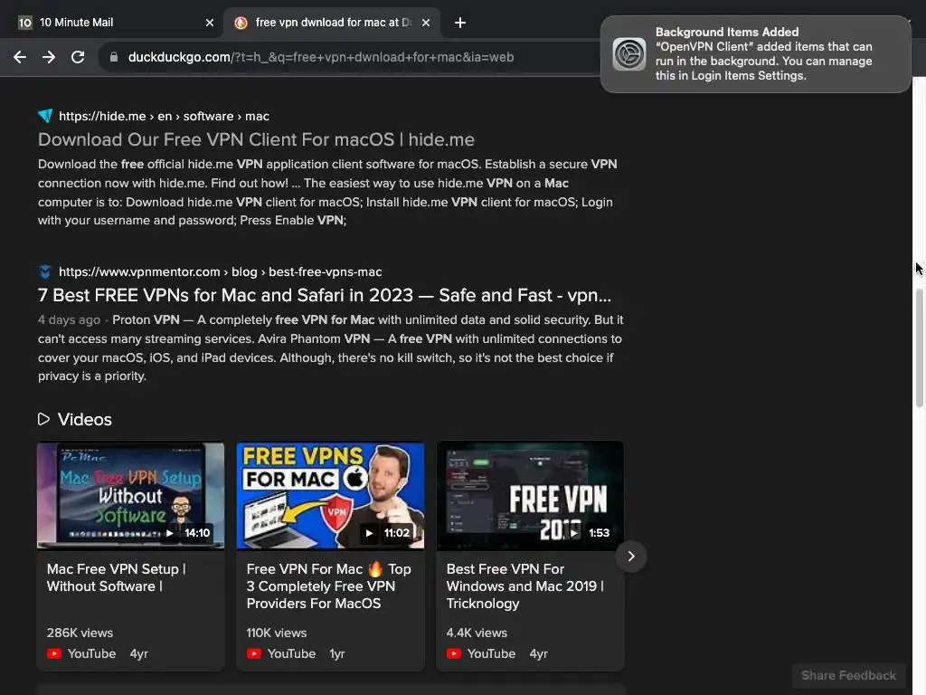This screenshot has width=926, height=695.
Task: Open a new browser tab
Action: (460, 23)
